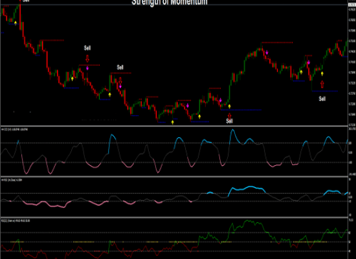Click the magenta arrow beneath the long red dotted resistance line
The width and height of the screenshot is (356, 259).
267,52
